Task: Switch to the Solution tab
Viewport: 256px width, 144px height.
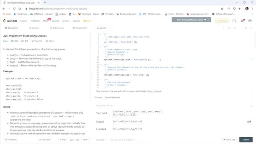Action: [x=34, y=28]
